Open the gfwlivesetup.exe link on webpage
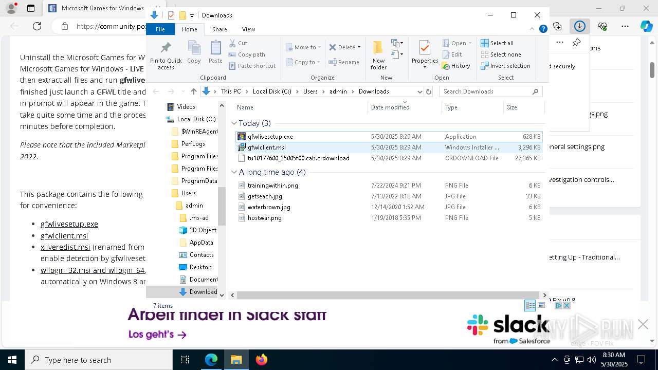Screen dimensions: 658x370 [x=69, y=224]
